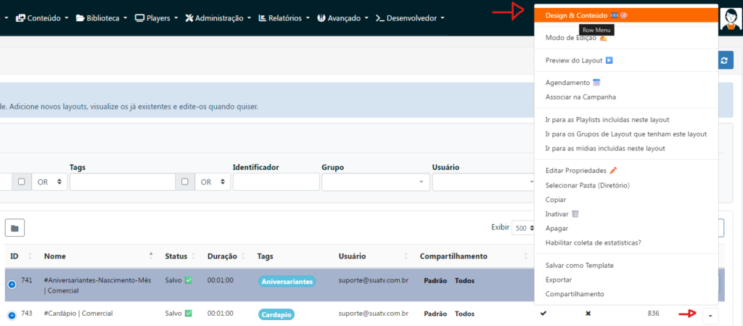Open the Usuário dropdown filter
Image resolution: width=743 pixels, height=326 pixels.
[480, 182]
